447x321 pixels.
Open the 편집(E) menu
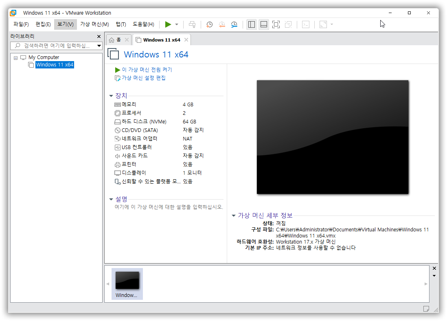[x=43, y=24]
